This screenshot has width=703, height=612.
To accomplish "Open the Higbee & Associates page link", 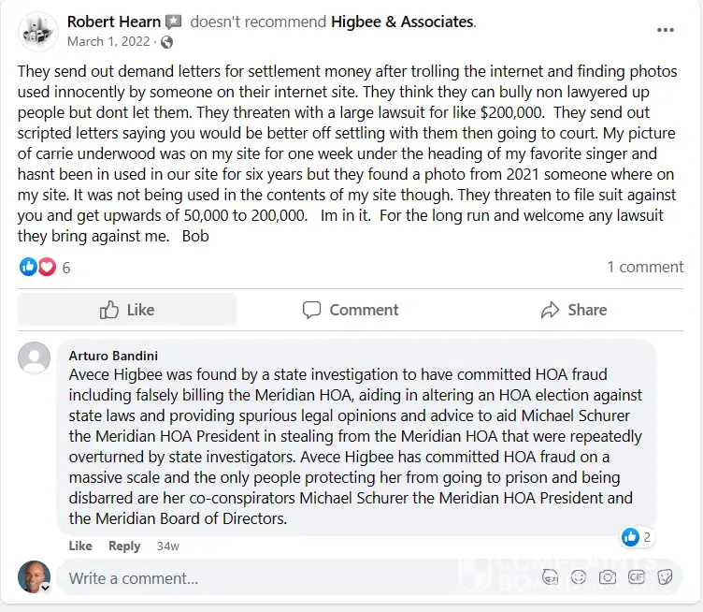I will (403, 22).
